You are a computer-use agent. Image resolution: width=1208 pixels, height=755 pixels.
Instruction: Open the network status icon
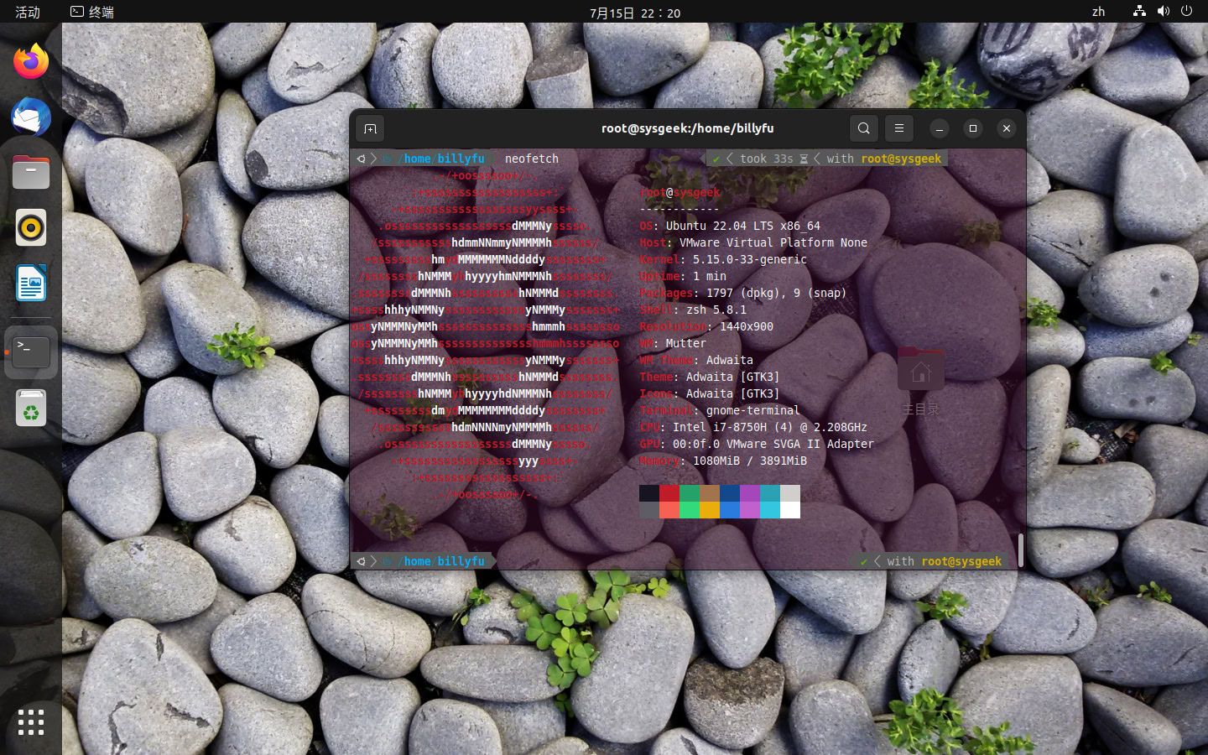pos(1139,12)
